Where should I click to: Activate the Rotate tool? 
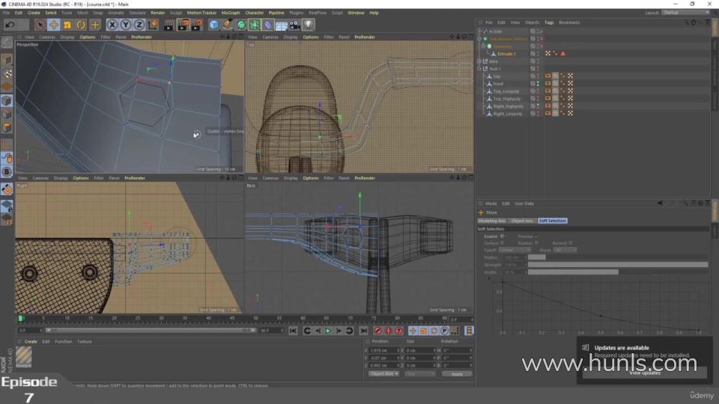81,25
